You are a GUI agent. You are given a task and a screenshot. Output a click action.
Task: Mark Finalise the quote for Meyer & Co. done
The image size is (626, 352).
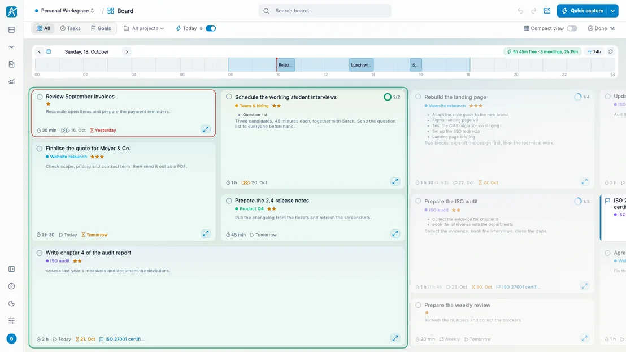40,149
